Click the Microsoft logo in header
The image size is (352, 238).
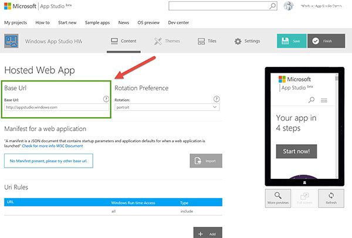click(8, 6)
